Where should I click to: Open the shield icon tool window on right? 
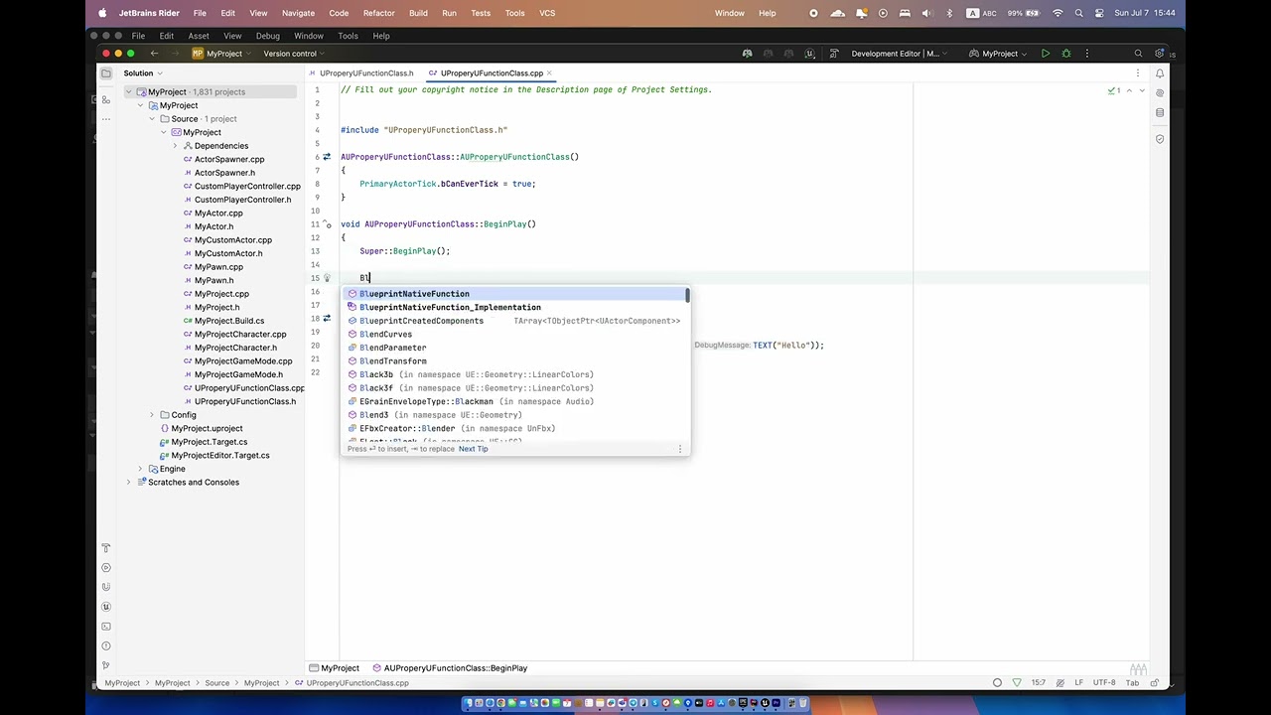pos(1159,139)
